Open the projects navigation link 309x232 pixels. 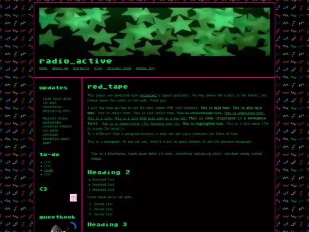click(81, 68)
